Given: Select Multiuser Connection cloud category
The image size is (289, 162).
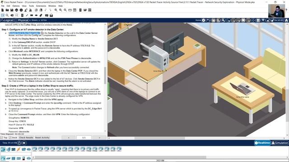Looking at the screenshot, I should [29, 149].
